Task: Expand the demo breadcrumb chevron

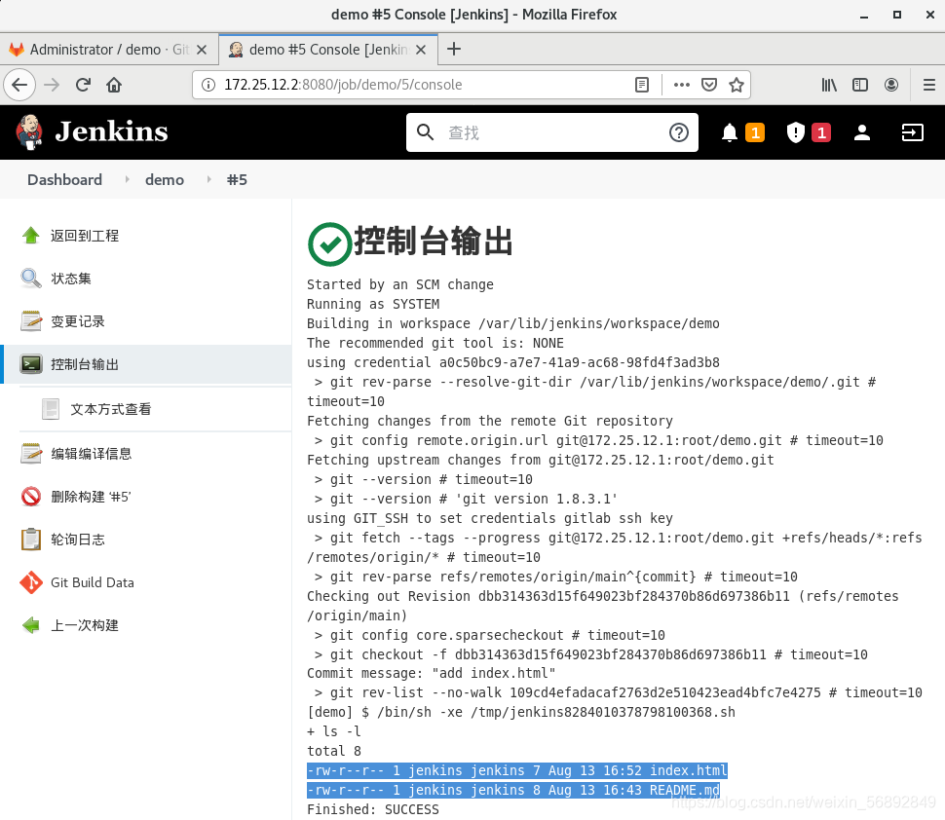Action: point(208,179)
